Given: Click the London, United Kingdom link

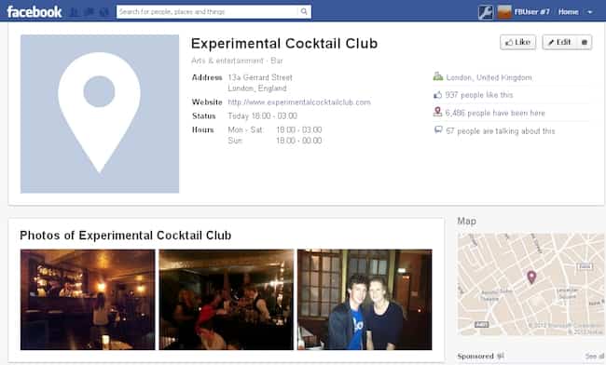Looking at the screenshot, I should (489, 77).
